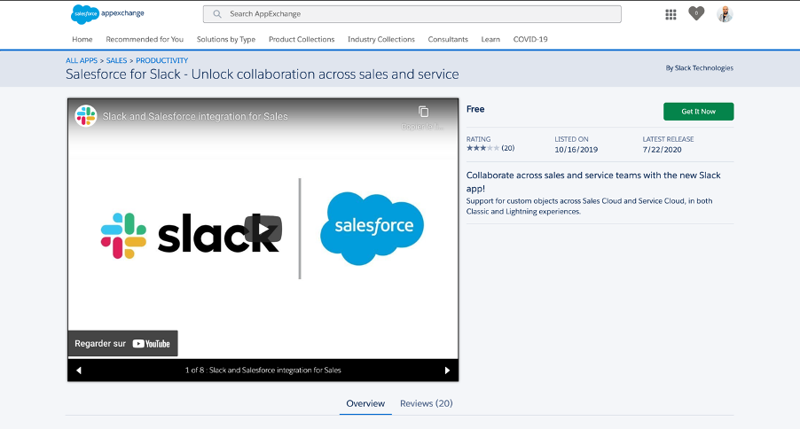The width and height of the screenshot is (800, 429).
Task: Click Regarder sur YouTube button
Action: (x=123, y=343)
